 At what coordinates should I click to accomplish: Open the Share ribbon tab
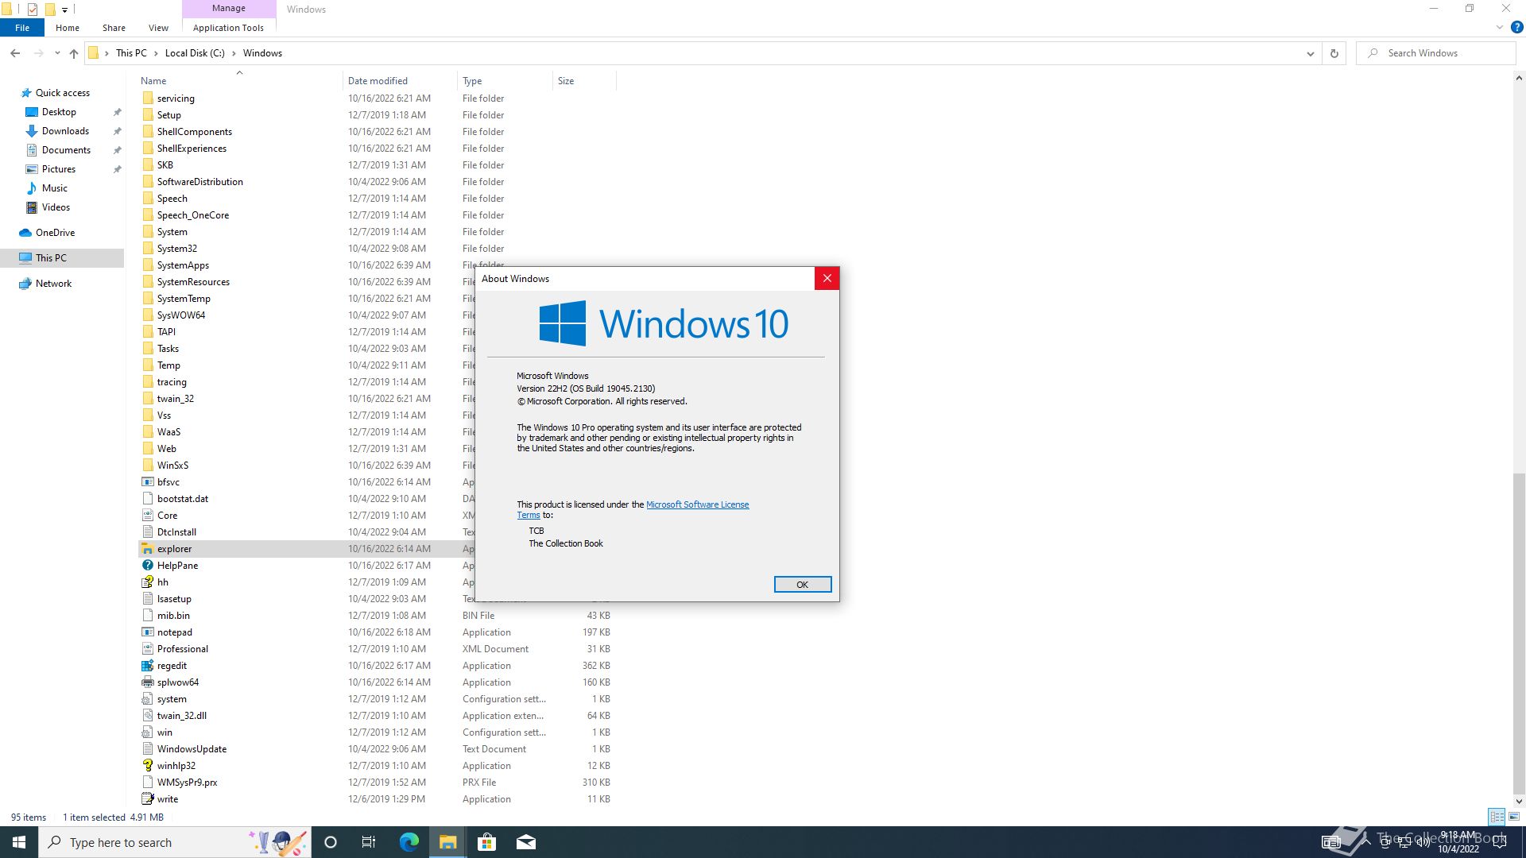114,28
